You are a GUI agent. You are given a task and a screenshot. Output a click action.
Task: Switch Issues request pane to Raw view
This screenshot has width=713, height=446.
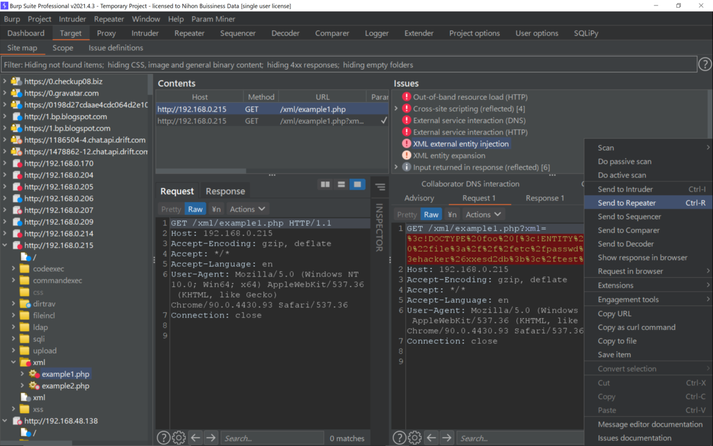coord(431,214)
